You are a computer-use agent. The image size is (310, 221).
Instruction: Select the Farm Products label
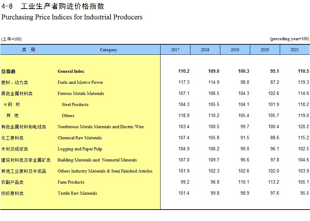(71, 182)
